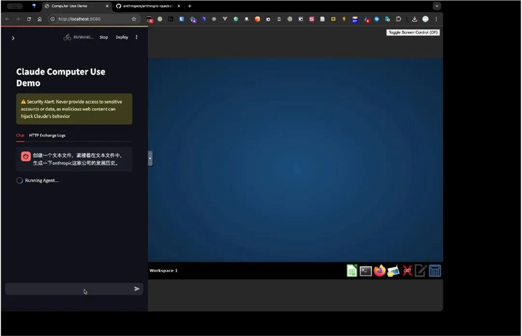The height and width of the screenshot is (336, 522).
Task: Open the demo app's three-dot options menu
Action: (136, 37)
